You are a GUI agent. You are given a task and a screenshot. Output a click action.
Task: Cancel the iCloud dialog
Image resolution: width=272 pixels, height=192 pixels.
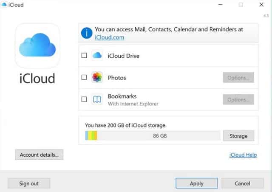coord(243,184)
